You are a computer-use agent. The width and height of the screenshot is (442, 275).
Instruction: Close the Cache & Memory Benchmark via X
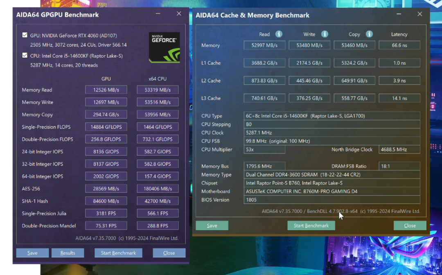[x=420, y=14]
